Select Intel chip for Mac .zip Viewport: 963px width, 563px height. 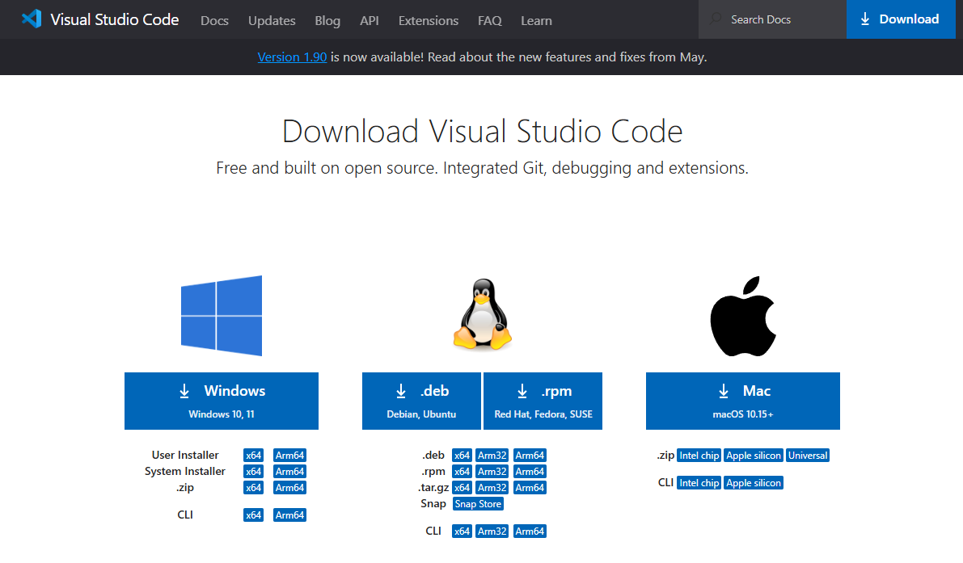(699, 455)
